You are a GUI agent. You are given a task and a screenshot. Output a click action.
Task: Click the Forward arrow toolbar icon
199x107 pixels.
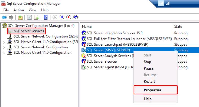coord(11,17)
